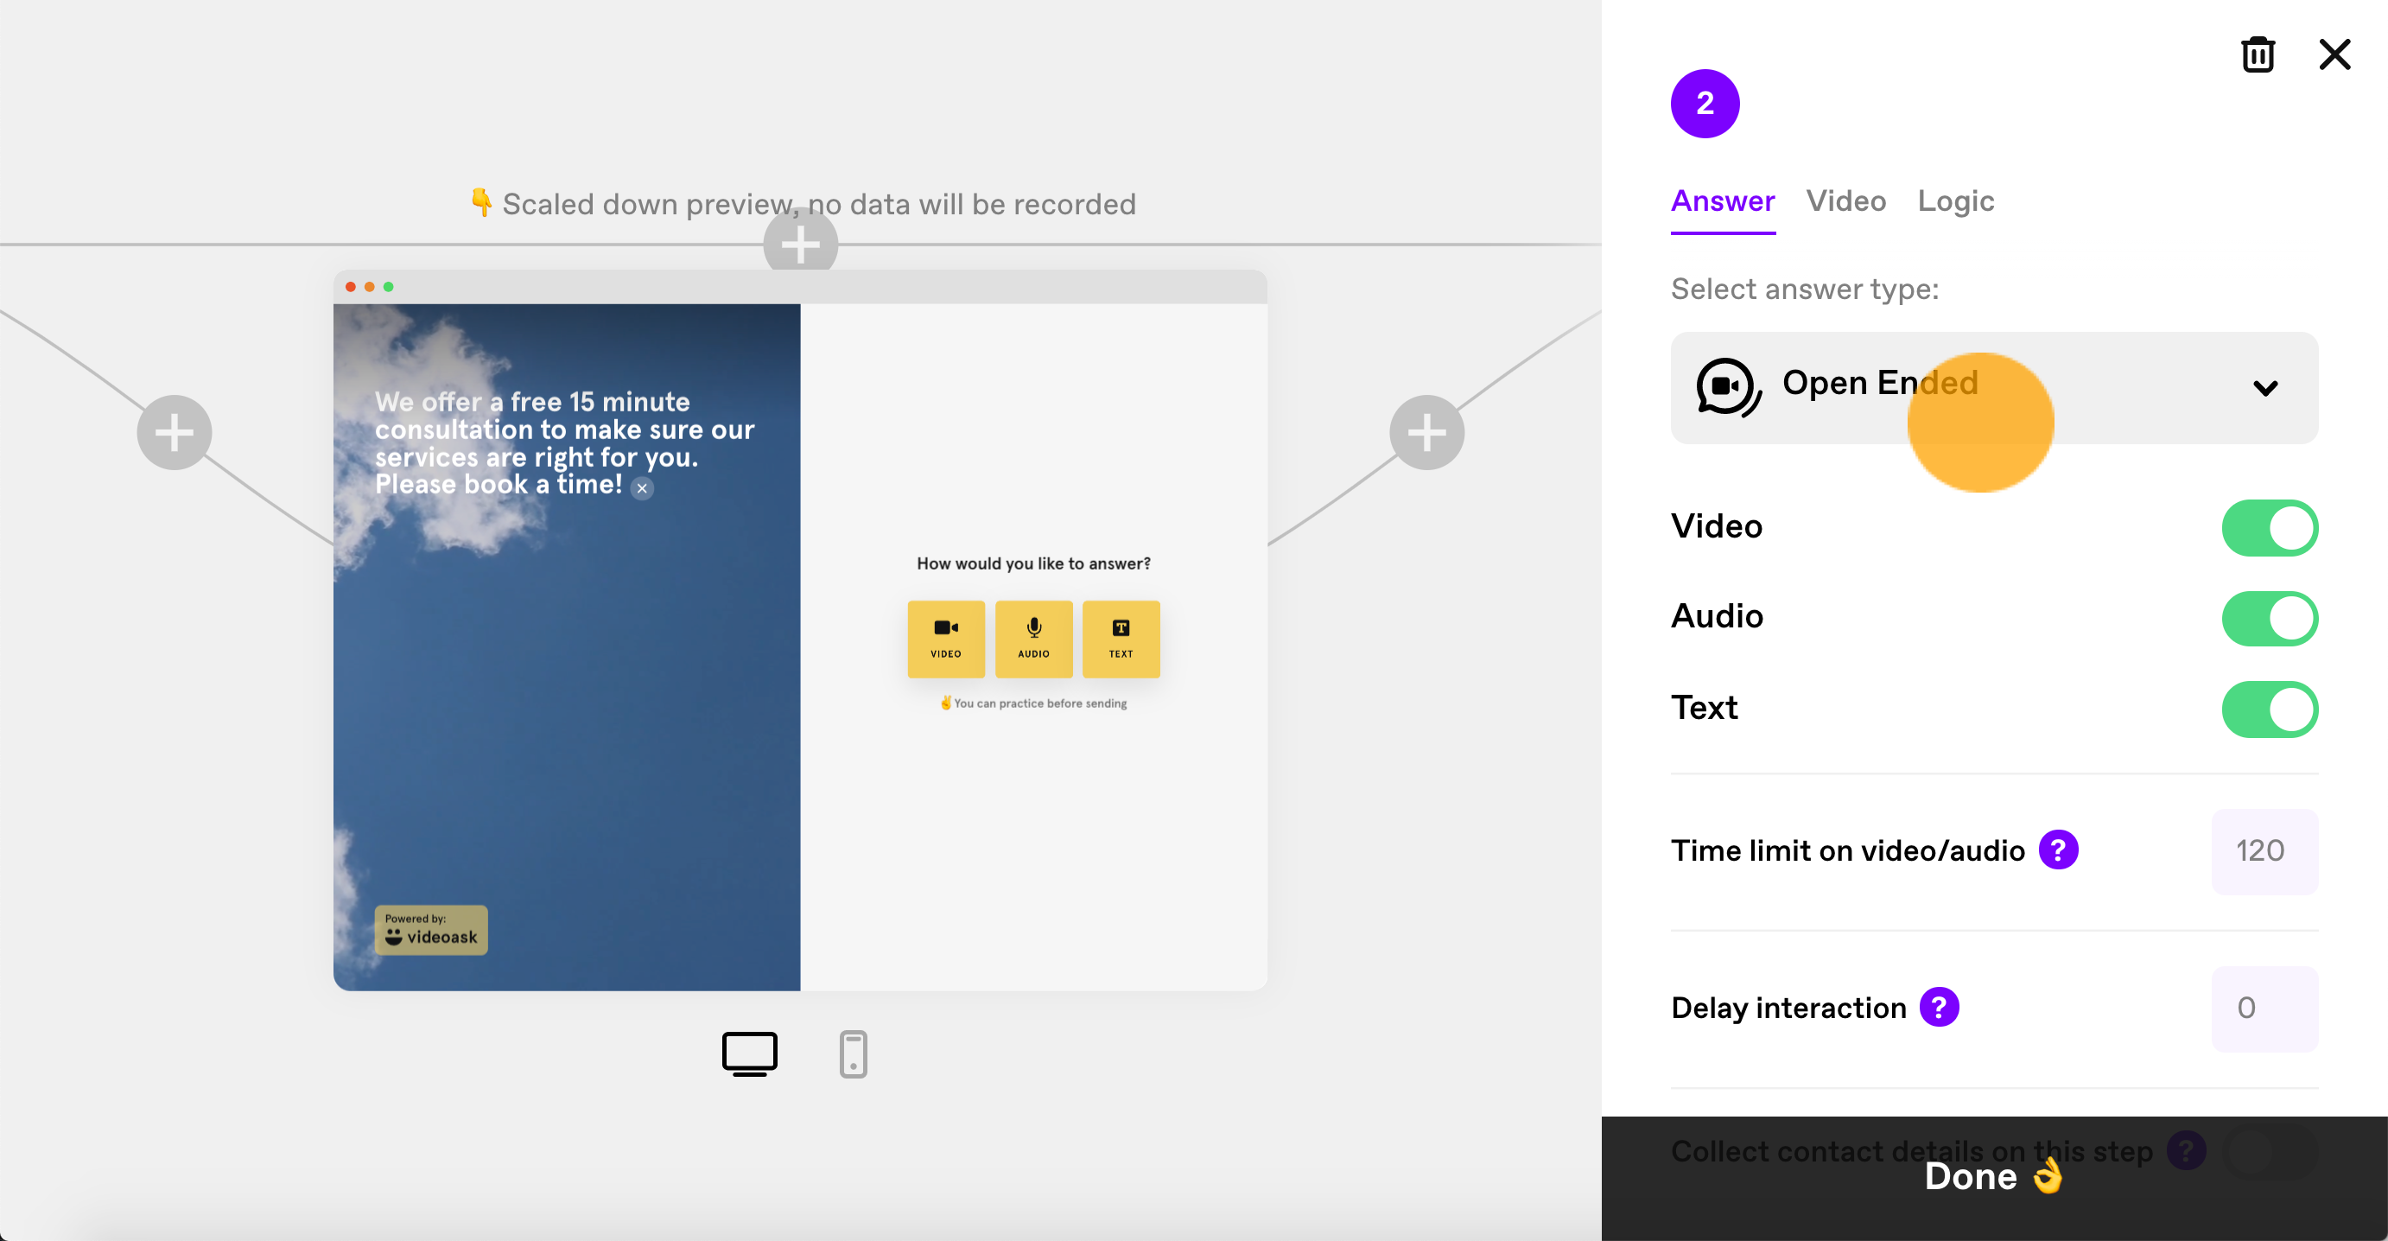The image size is (2388, 1241).
Task: Turn off the Text answer toggle
Action: coord(2270,710)
